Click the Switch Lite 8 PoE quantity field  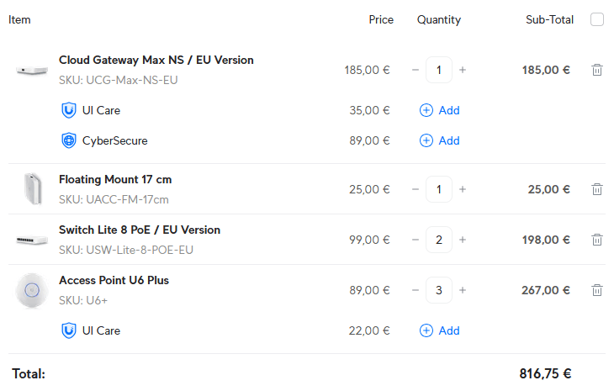(x=439, y=240)
